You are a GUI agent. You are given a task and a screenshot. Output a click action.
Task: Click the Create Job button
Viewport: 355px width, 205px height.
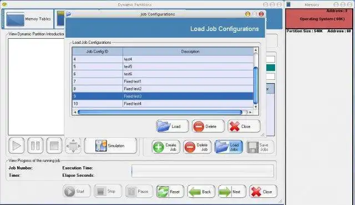tap(166, 147)
